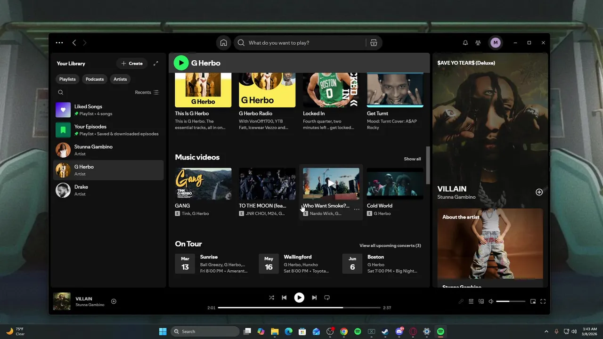Screen dimensions: 603x339
Task: Play G Herbo with green play button
Action: click(181, 63)
